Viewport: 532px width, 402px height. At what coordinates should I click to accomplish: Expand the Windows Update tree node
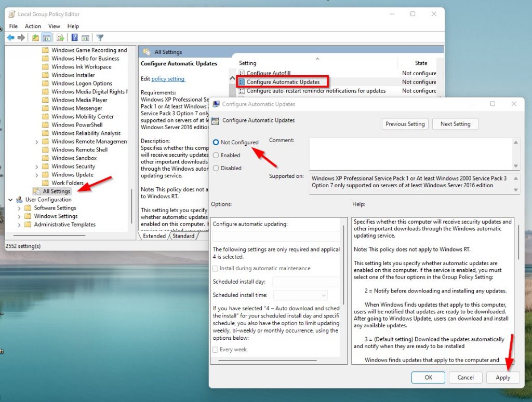pyautogui.click(x=37, y=175)
